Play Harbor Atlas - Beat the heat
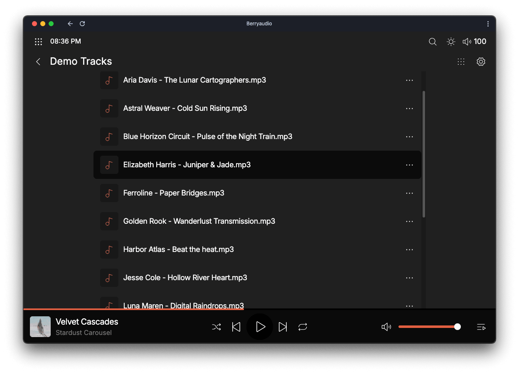 tap(178, 249)
